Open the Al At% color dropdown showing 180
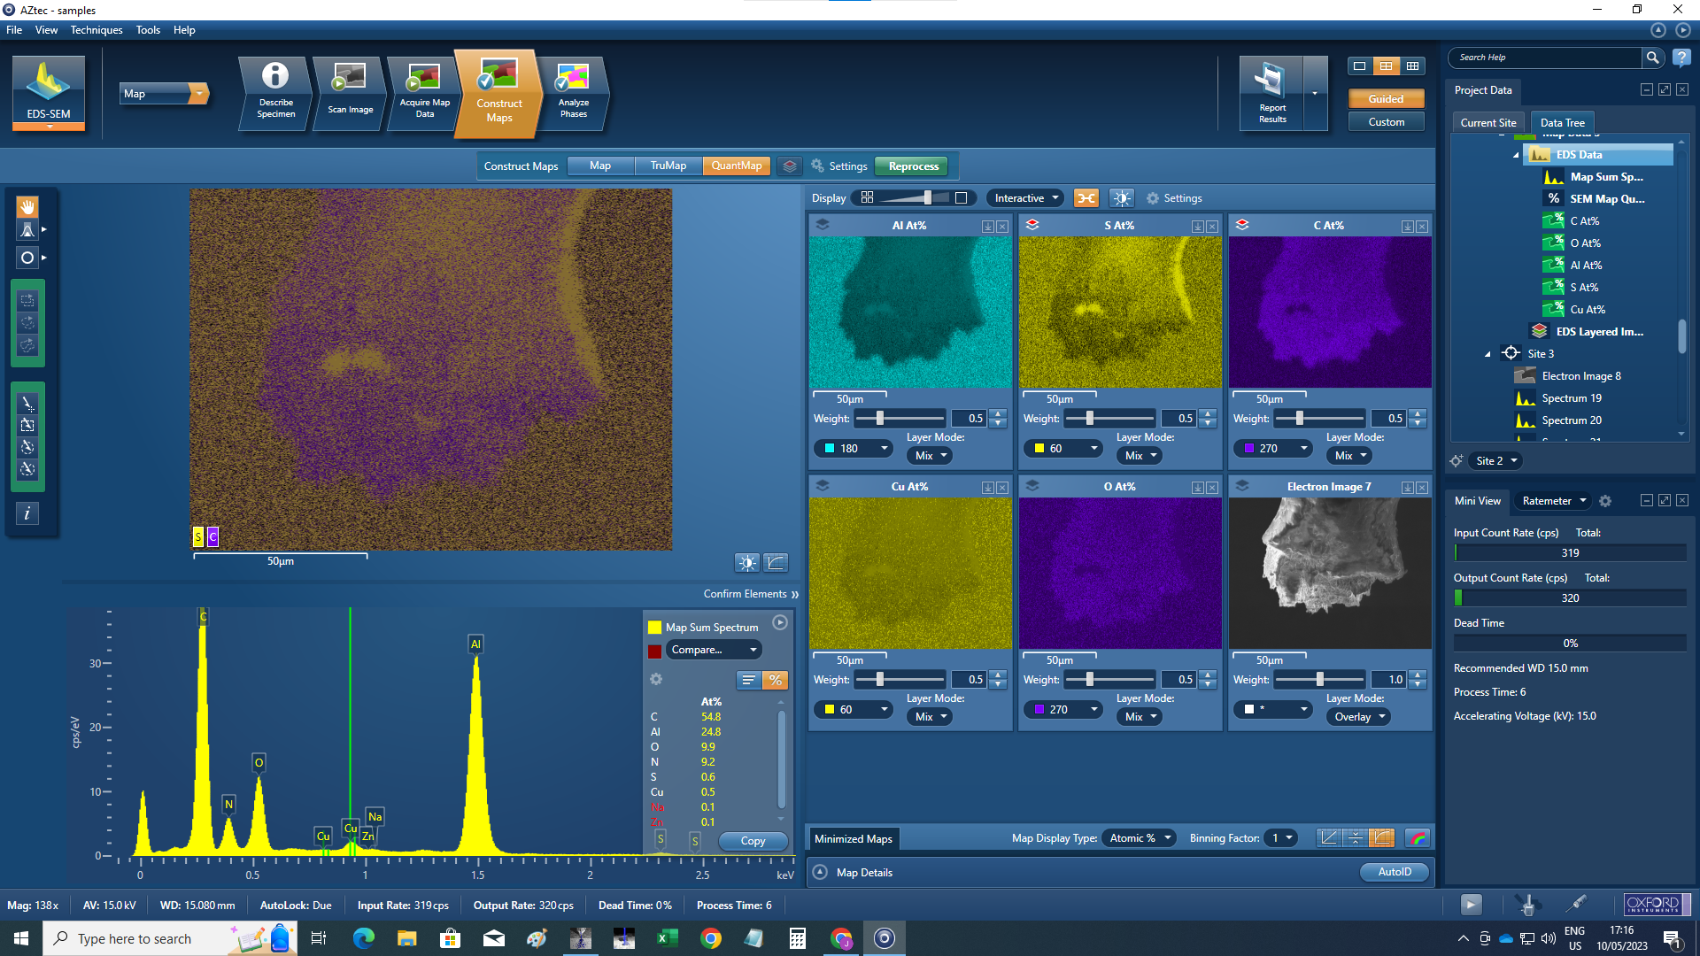The width and height of the screenshot is (1700, 956). [853, 449]
